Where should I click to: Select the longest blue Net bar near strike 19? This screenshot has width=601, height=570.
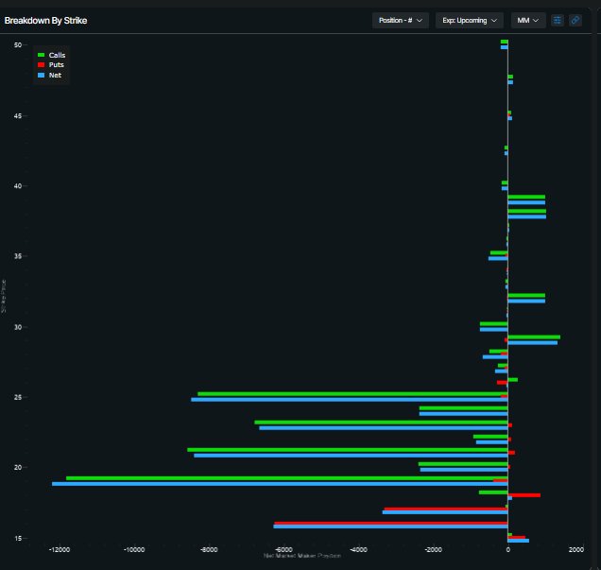[280, 484]
